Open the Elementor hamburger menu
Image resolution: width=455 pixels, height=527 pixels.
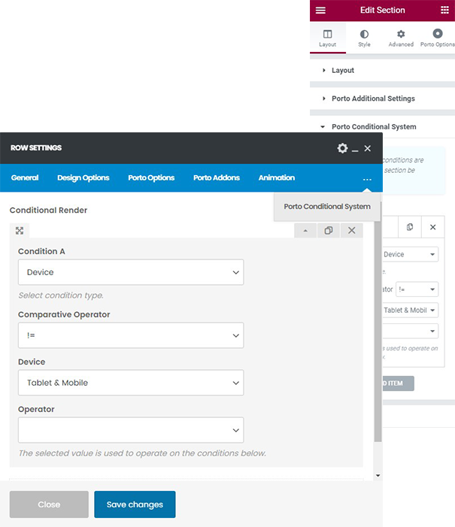point(321,11)
